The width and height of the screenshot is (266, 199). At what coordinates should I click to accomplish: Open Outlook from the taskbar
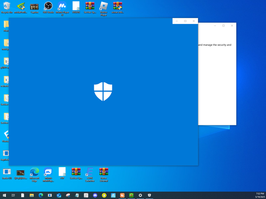pos(59,195)
